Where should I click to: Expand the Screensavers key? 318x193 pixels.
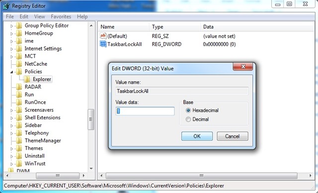pyautogui.click(x=11, y=110)
